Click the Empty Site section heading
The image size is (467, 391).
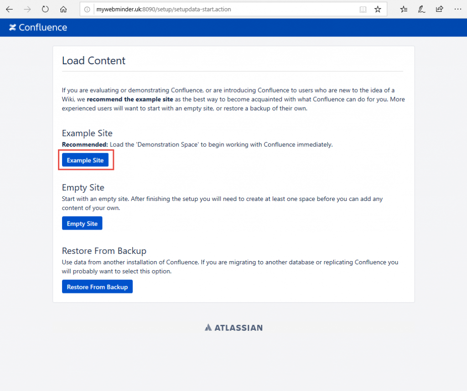pyautogui.click(x=83, y=187)
